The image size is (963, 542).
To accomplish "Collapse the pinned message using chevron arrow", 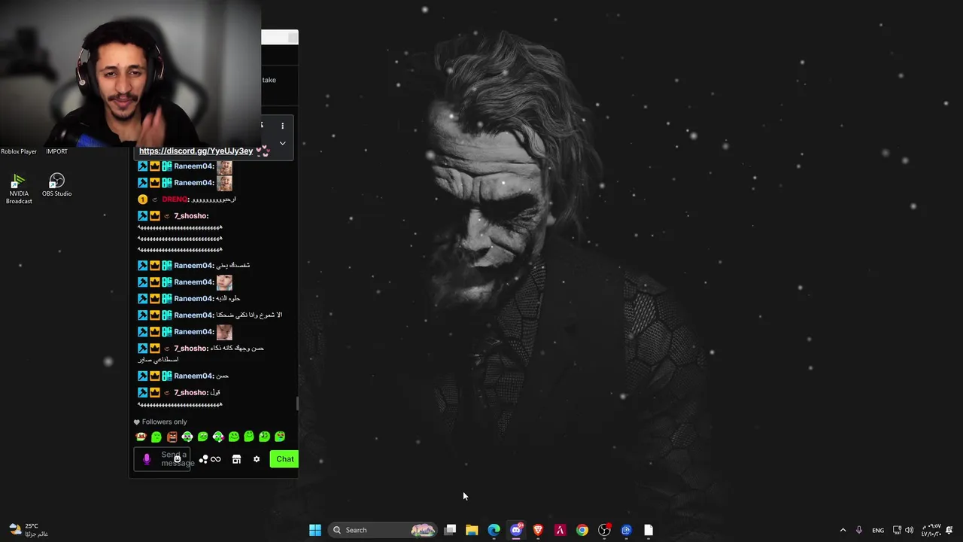I will point(282,143).
